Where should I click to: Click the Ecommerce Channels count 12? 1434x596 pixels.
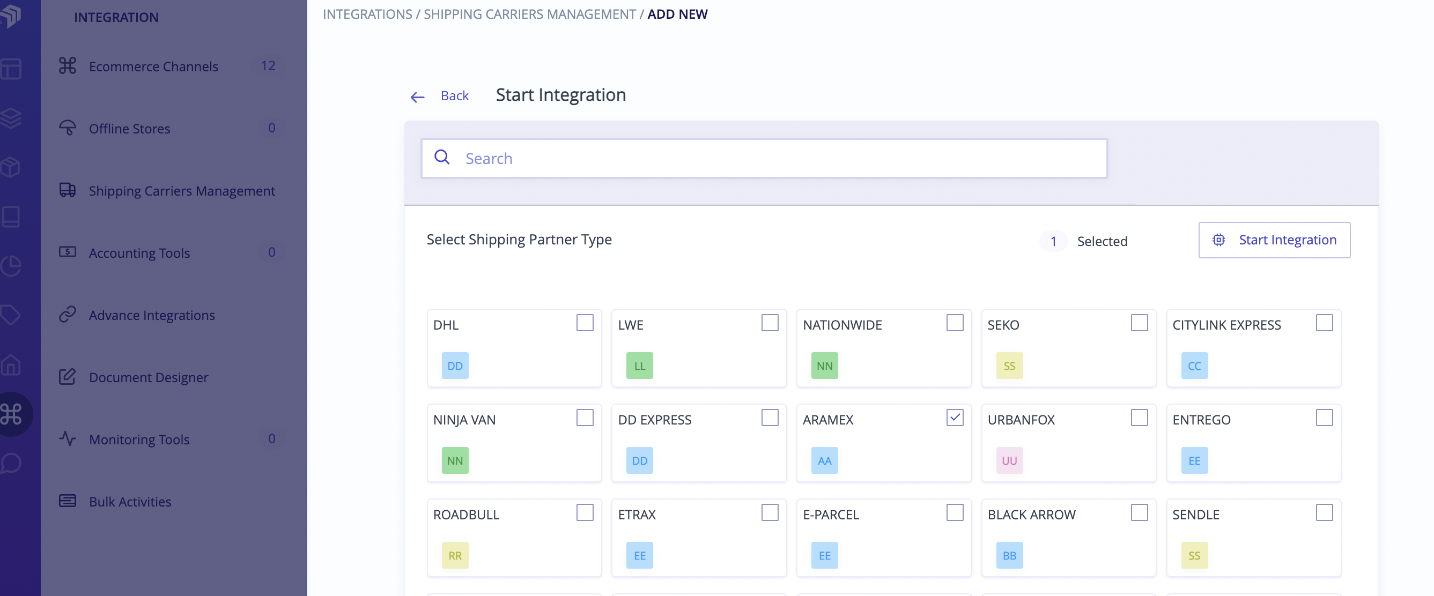268,66
